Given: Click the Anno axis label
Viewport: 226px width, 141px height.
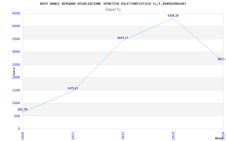Looking at the screenshot, I should [x=219, y=138].
